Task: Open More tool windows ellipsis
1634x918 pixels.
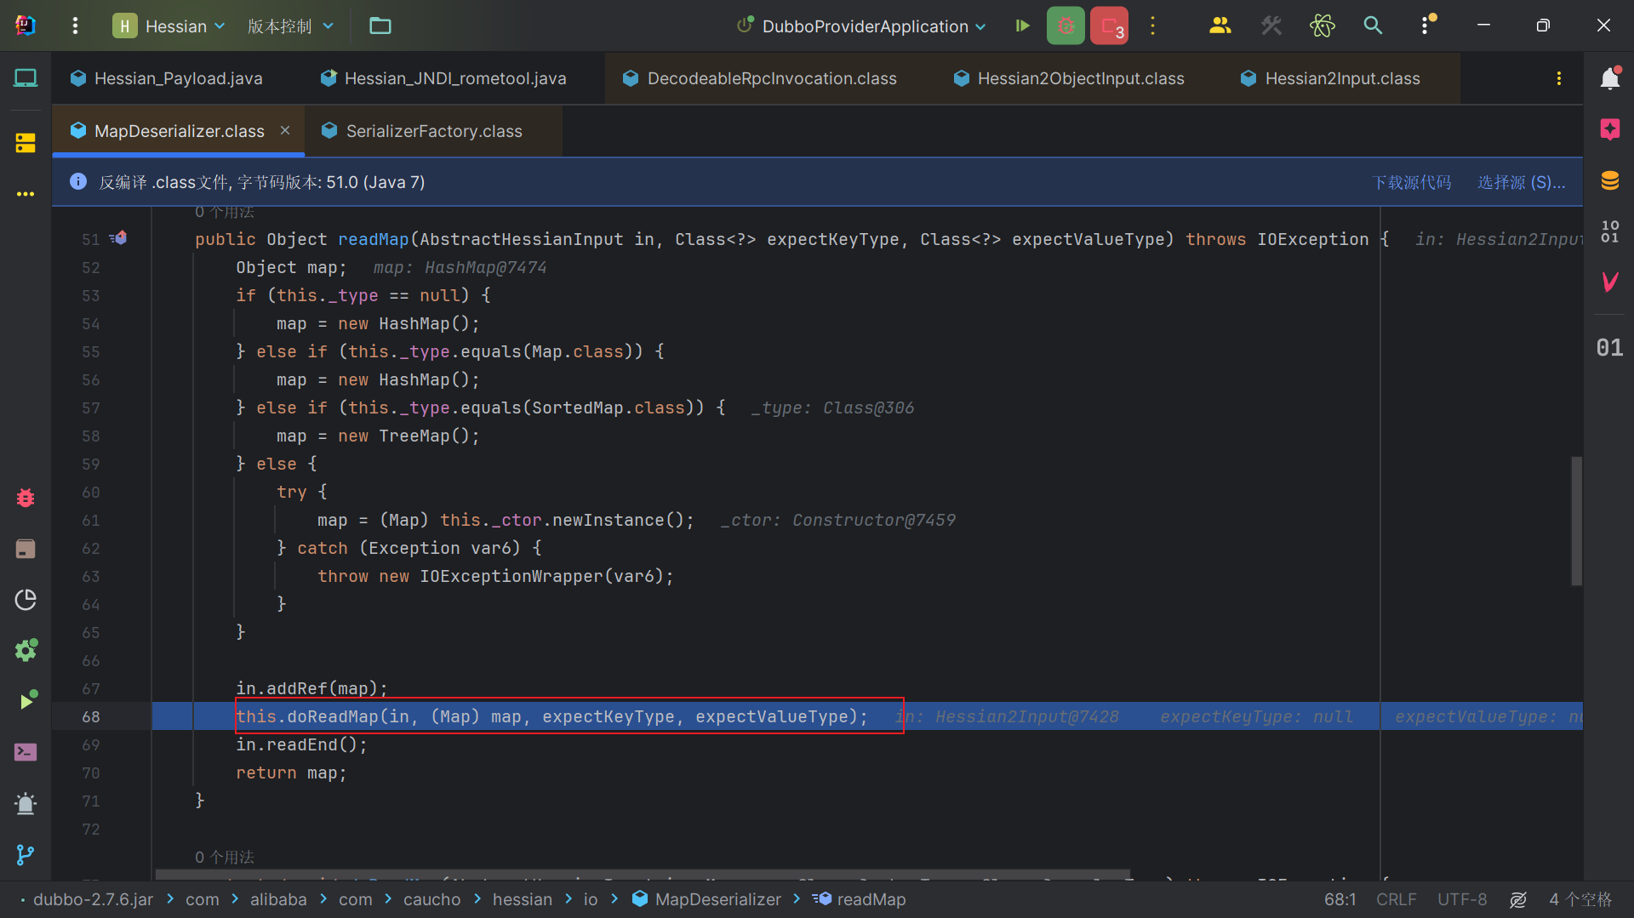Action: [26, 194]
